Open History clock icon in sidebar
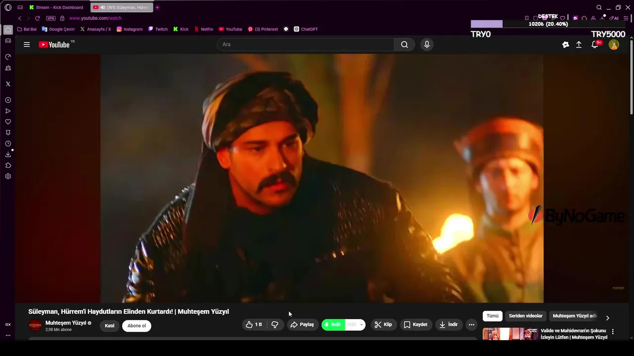This screenshot has height=356, width=634. coord(8,144)
